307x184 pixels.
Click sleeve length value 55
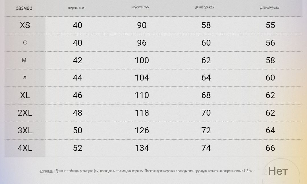(x=270, y=25)
